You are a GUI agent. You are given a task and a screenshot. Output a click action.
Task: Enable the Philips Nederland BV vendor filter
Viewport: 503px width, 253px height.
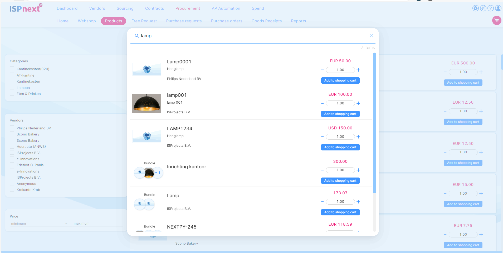coord(12,128)
